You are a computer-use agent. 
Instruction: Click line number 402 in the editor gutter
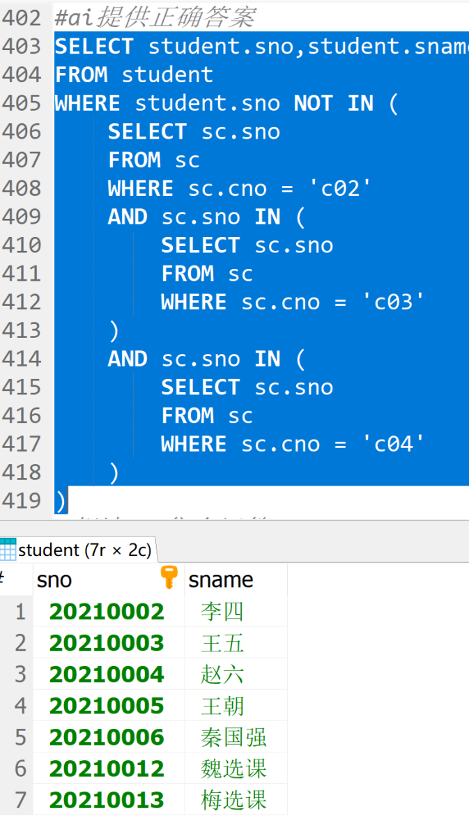[22, 18]
